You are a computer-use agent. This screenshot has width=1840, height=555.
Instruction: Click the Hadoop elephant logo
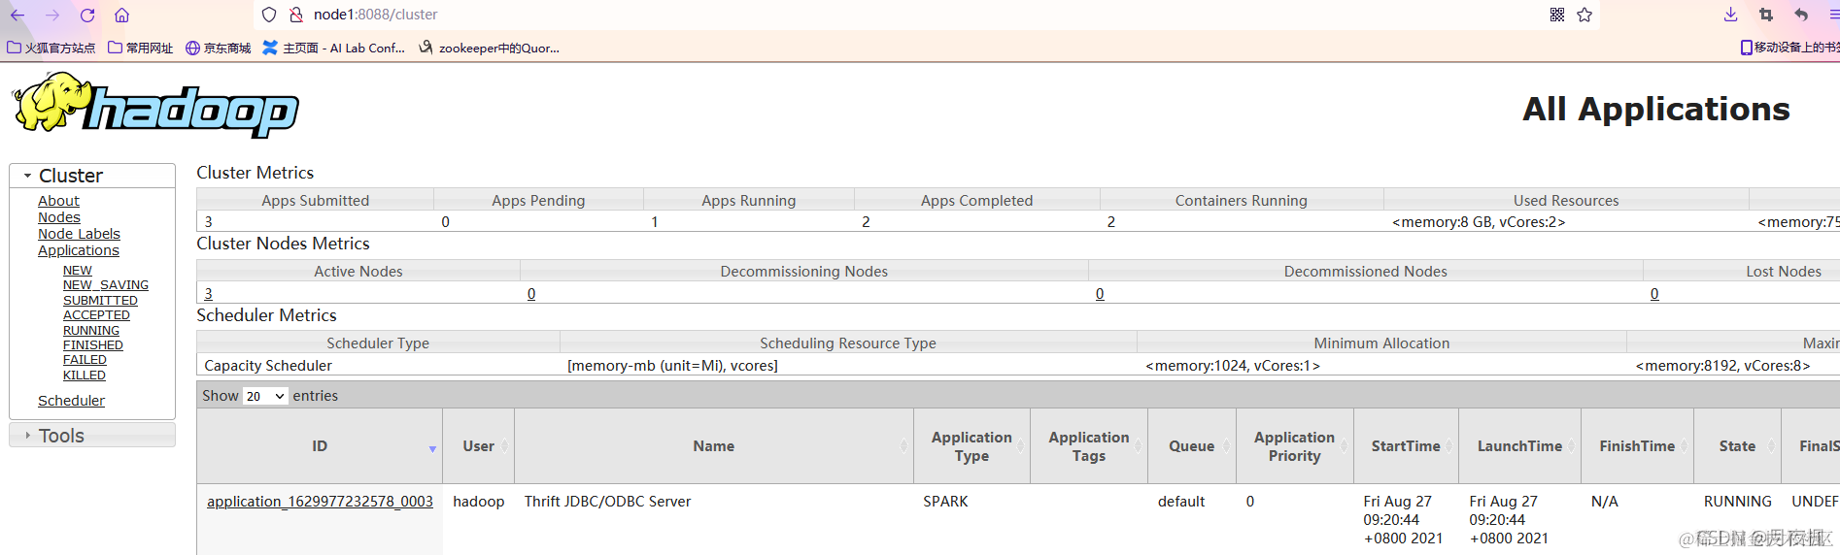coord(155,107)
